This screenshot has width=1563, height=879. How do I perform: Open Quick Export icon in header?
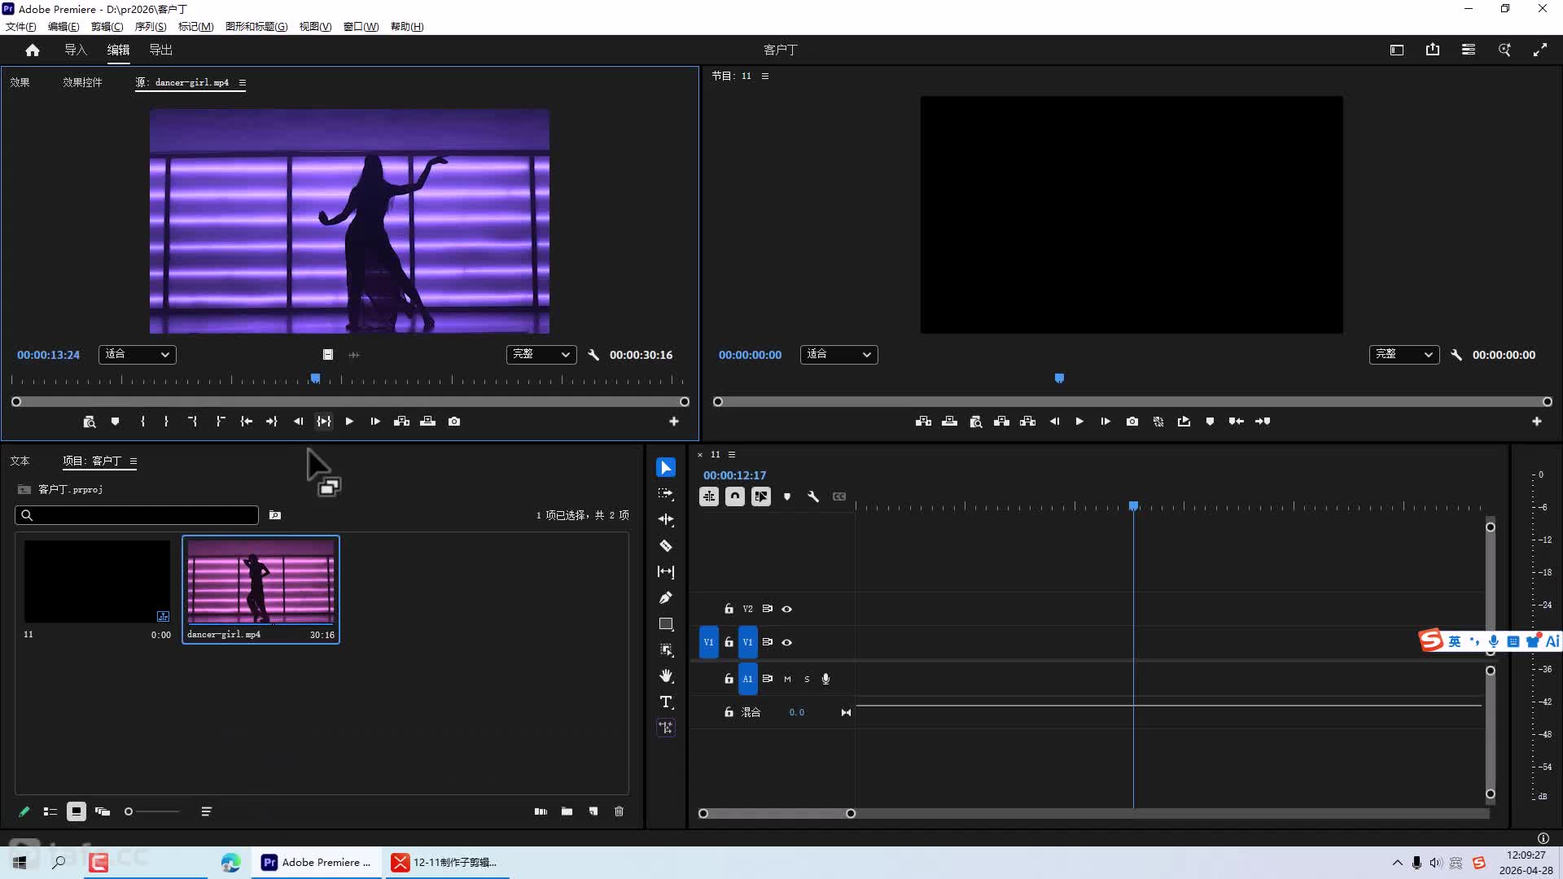coord(1433,50)
